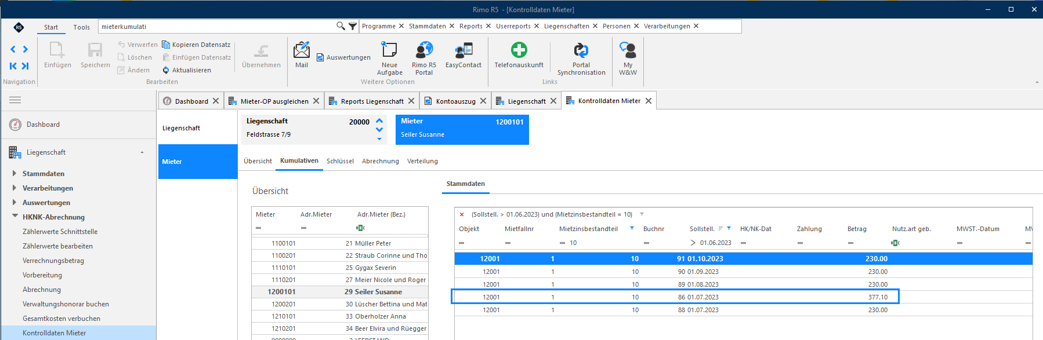1043x340 pixels.
Task: Click the mieterkumulati search field
Action: [x=216, y=27]
